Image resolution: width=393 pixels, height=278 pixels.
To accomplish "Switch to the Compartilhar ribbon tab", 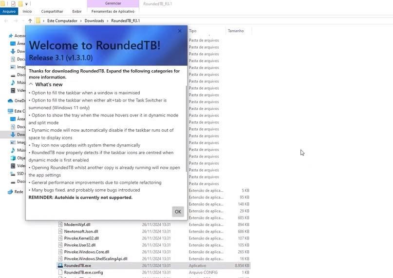I will pyautogui.click(x=52, y=11).
